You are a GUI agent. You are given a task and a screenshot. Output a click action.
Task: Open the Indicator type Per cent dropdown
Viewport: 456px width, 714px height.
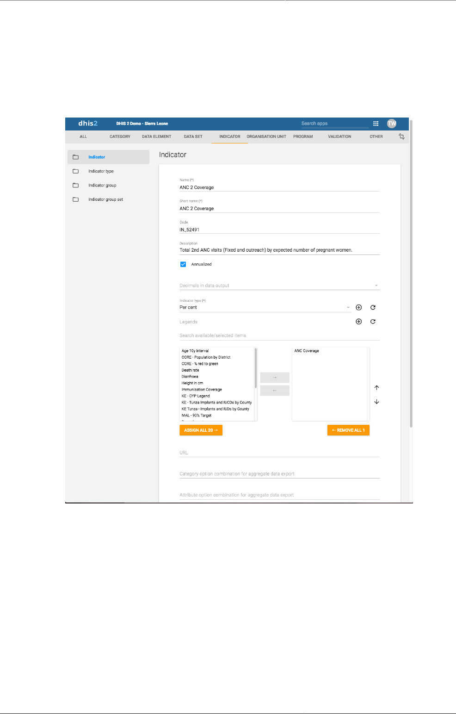coord(265,307)
